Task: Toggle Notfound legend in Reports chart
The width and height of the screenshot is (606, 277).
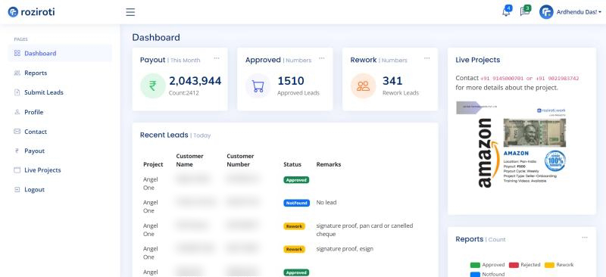Action: pyautogui.click(x=487, y=274)
